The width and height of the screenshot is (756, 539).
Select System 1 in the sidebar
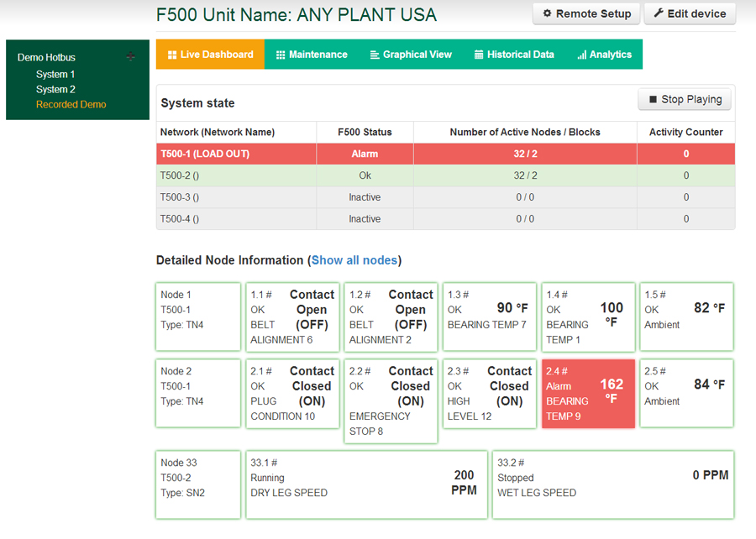coord(55,74)
